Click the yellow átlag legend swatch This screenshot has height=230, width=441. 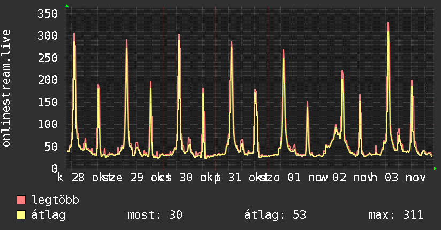click(x=21, y=214)
